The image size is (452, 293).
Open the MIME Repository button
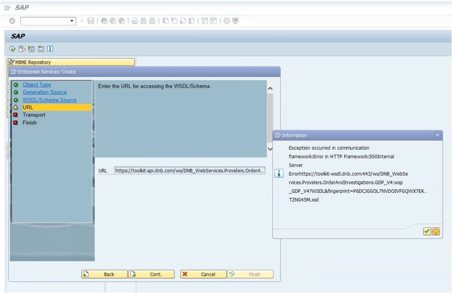71,62
